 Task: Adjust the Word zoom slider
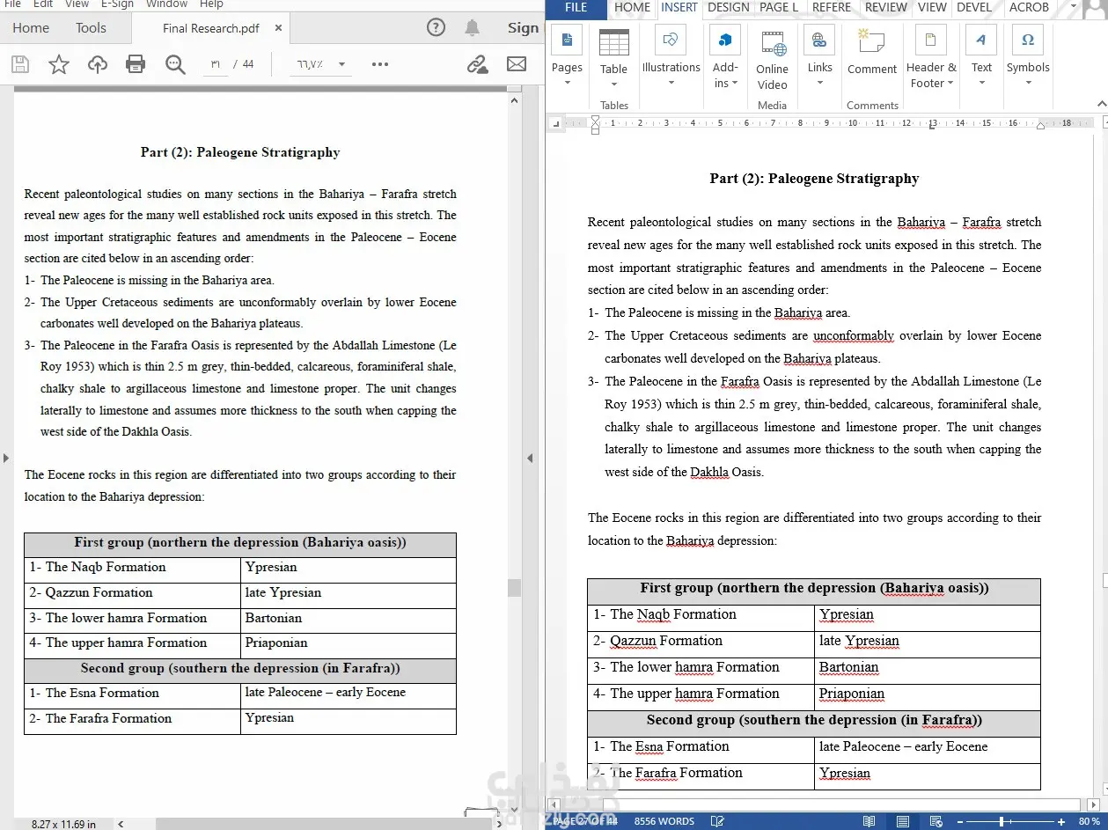[1002, 821]
